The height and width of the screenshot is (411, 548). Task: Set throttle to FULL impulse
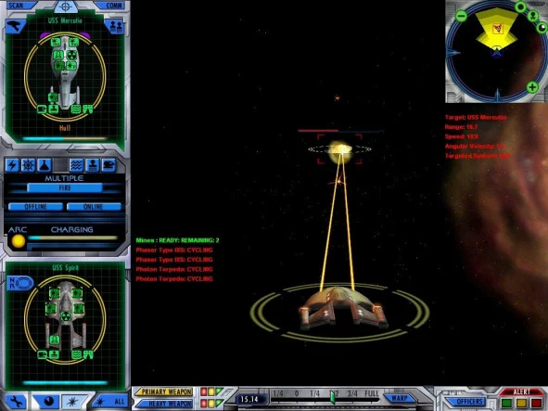tap(371, 394)
